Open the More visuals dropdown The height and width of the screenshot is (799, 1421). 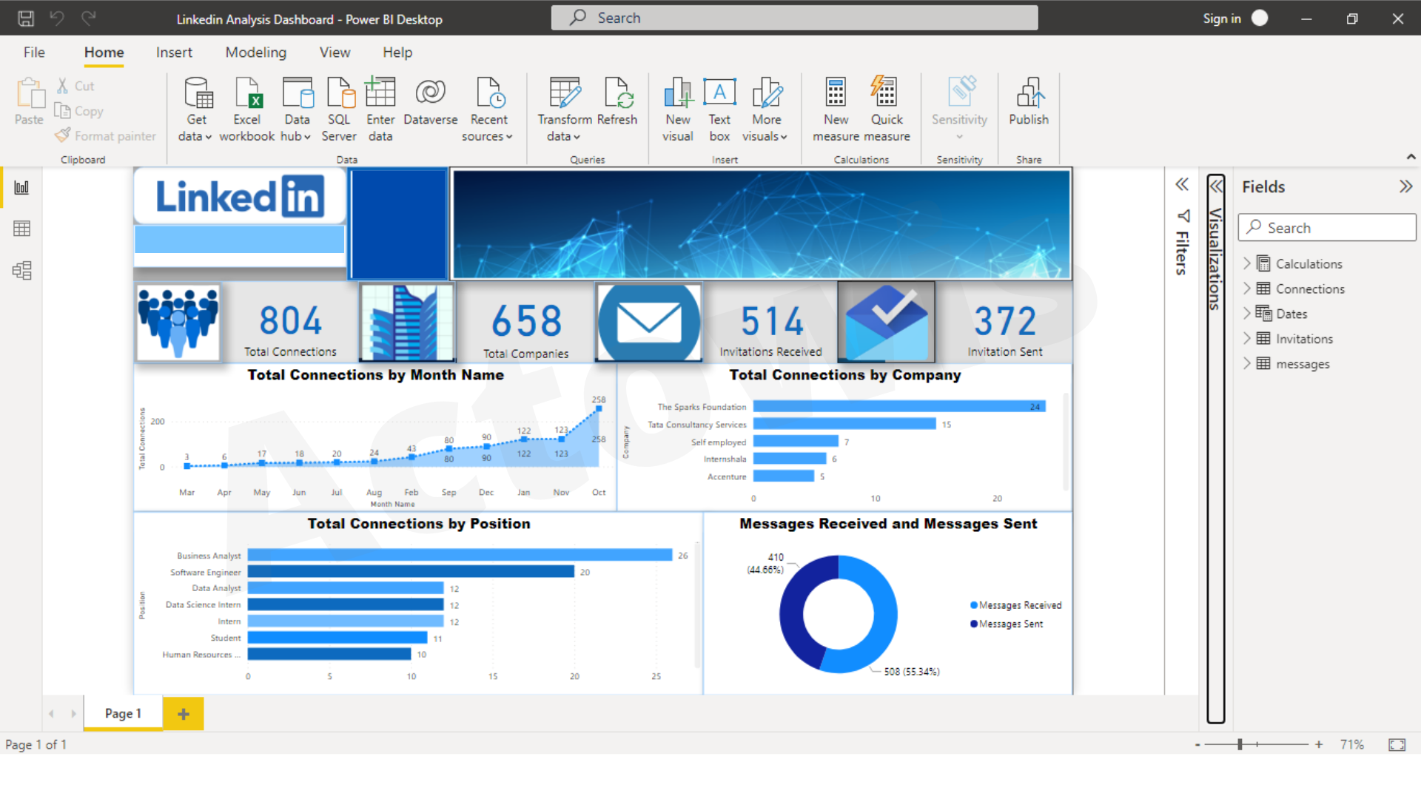(x=766, y=109)
